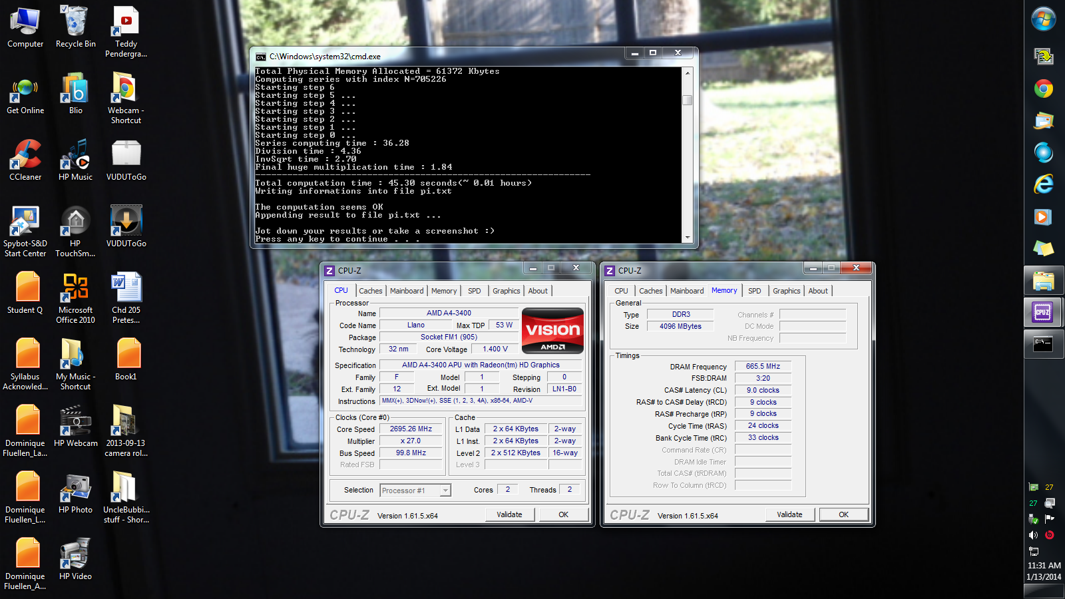The image size is (1065, 599).
Task: Select the HP Video shortcut
Action: click(75, 560)
